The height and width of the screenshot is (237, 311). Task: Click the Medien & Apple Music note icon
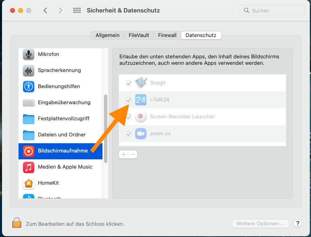(x=29, y=167)
